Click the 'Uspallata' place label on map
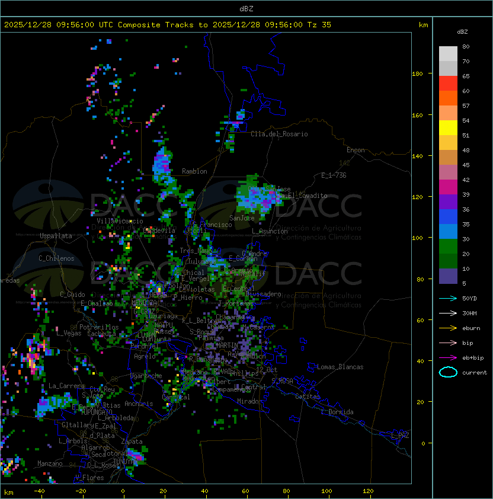 click(x=56, y=236)
